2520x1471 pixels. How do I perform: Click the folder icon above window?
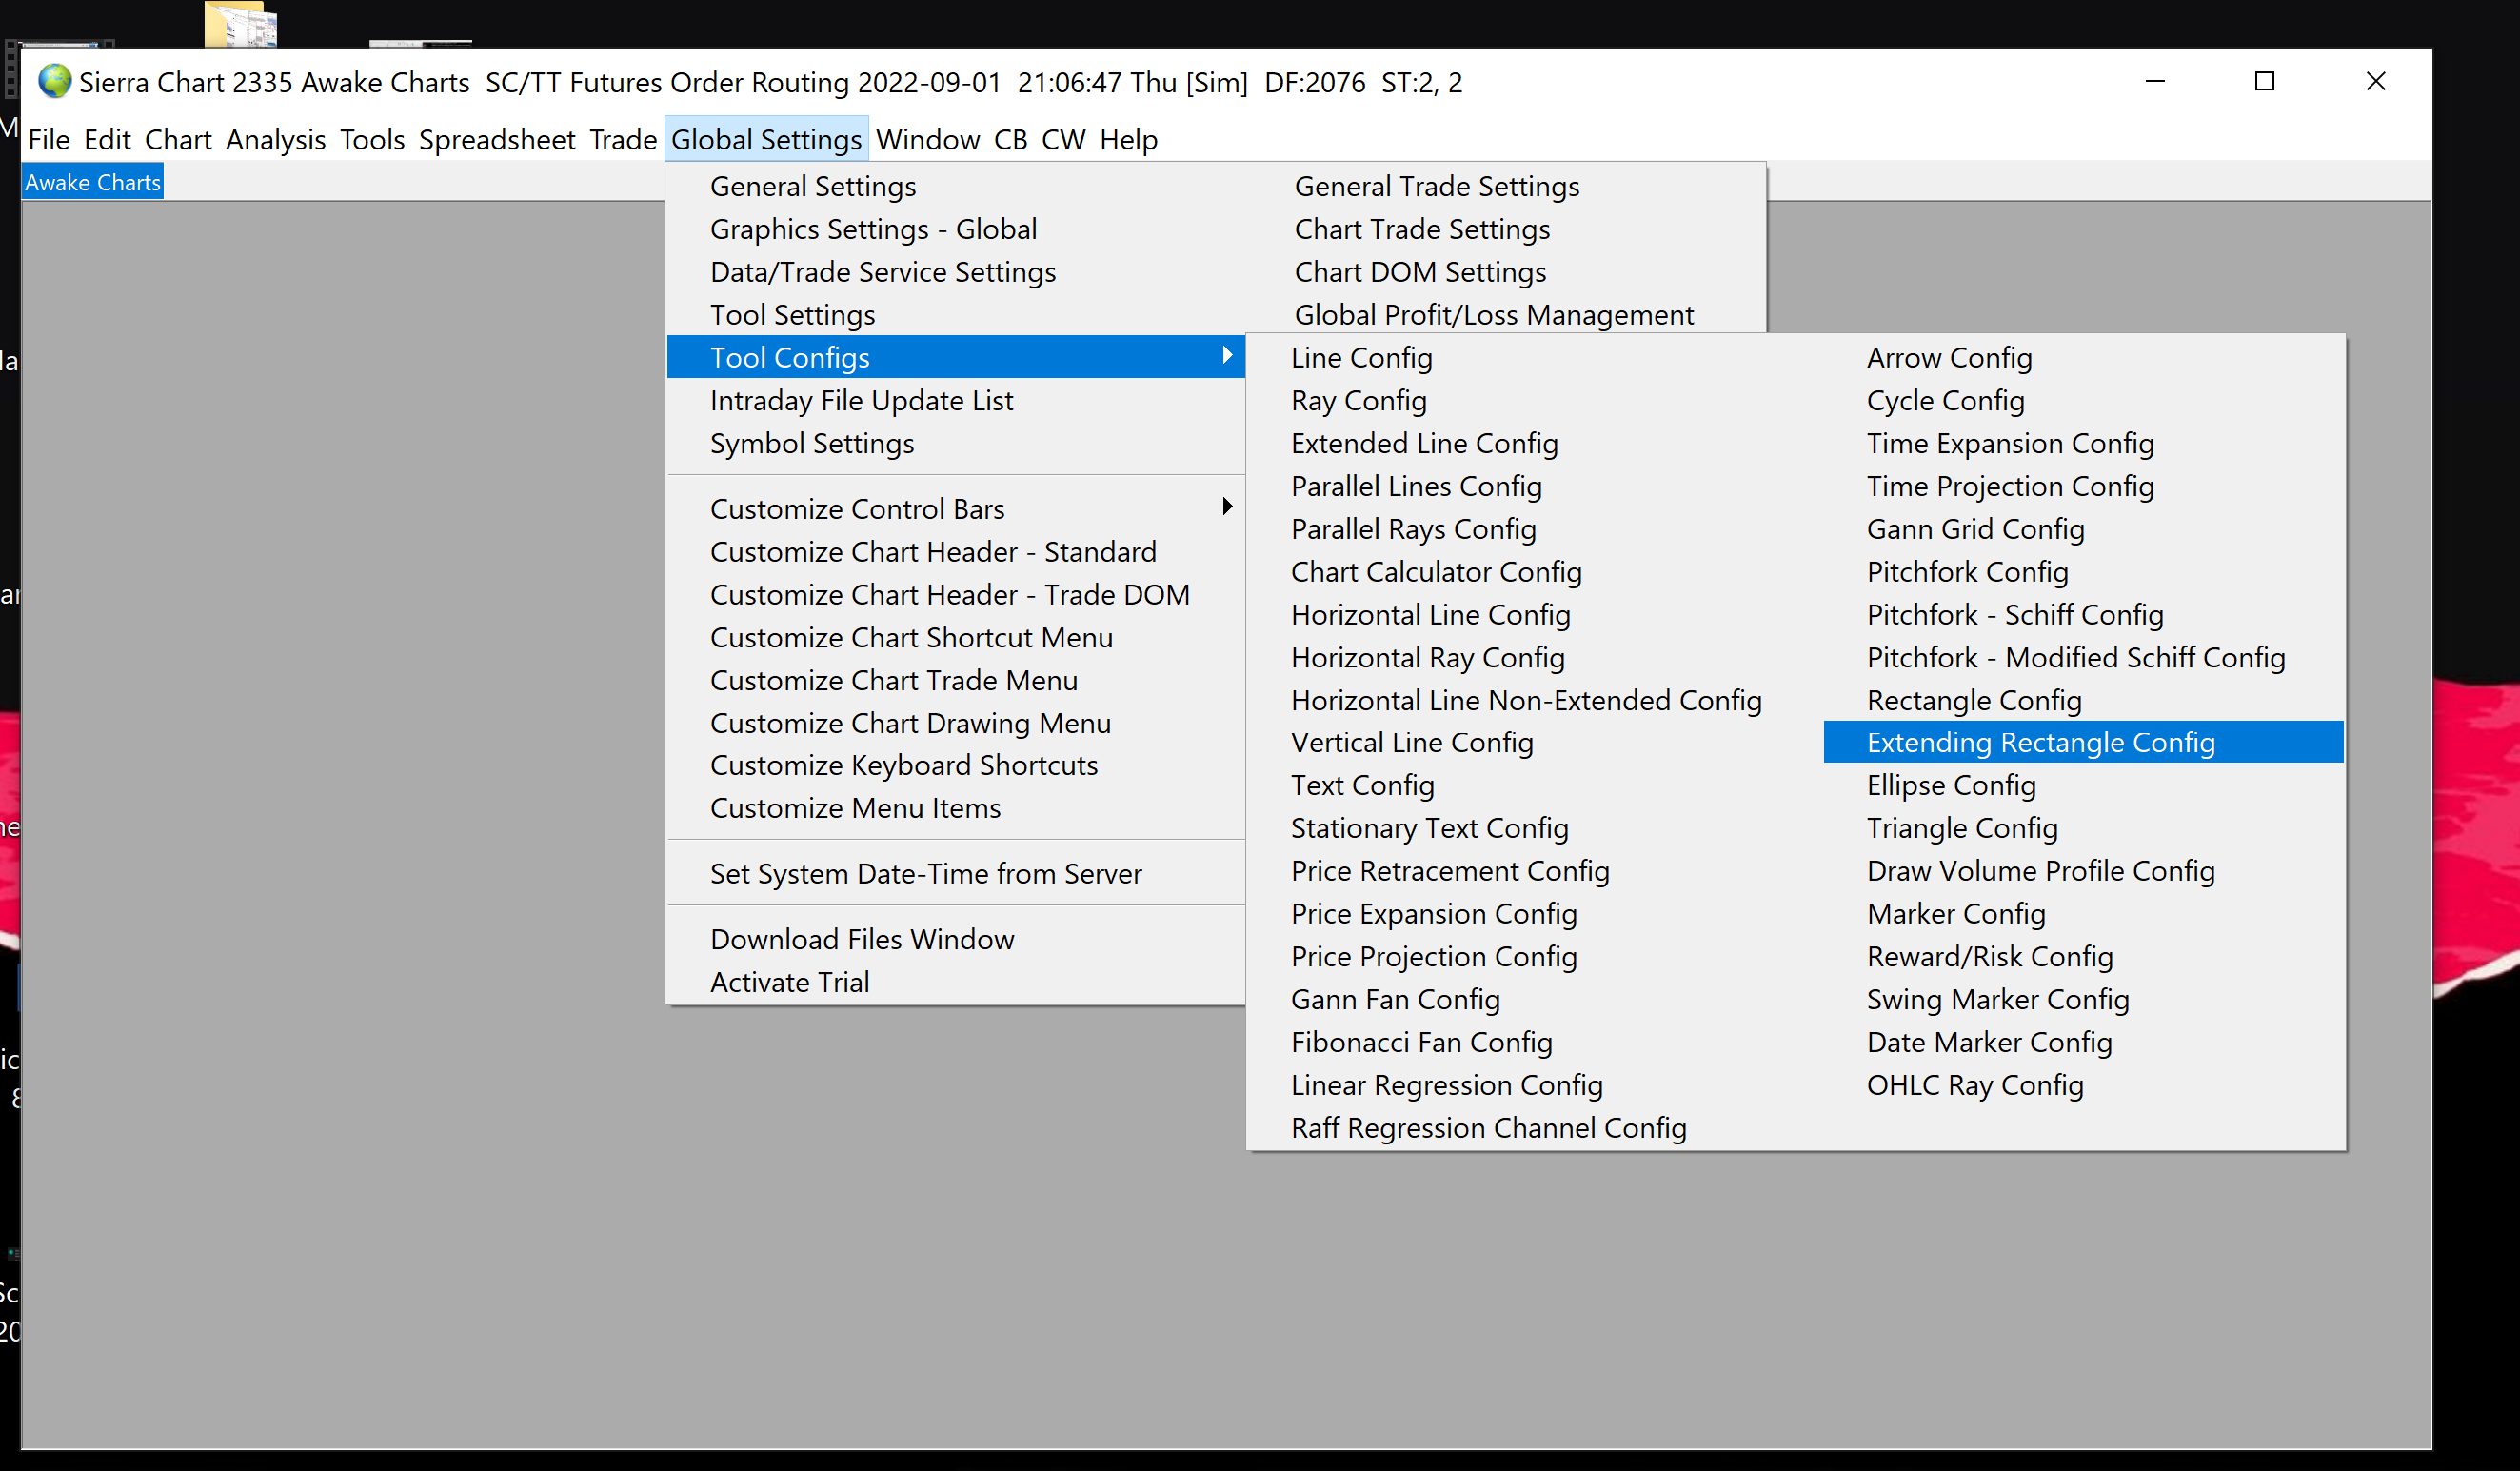pyautogui.click(x=240, y=24)
